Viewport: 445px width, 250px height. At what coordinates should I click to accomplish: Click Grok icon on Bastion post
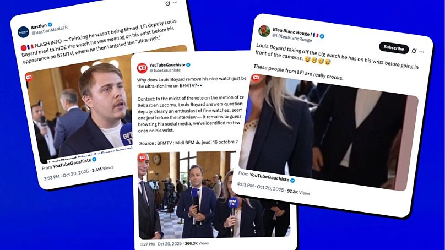point(168,4)
